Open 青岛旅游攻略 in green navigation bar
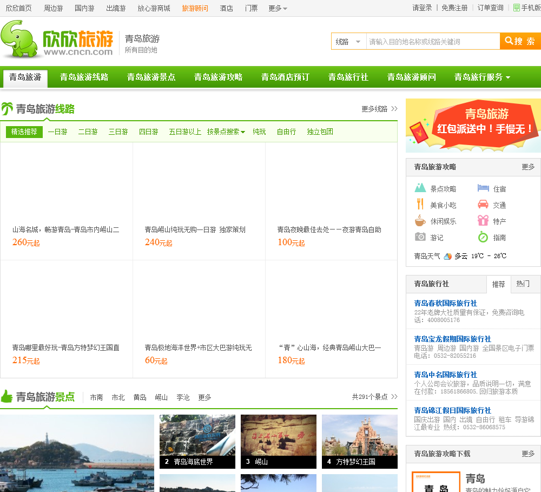This screenshot has height=492, width=541. tap(218, 77)
